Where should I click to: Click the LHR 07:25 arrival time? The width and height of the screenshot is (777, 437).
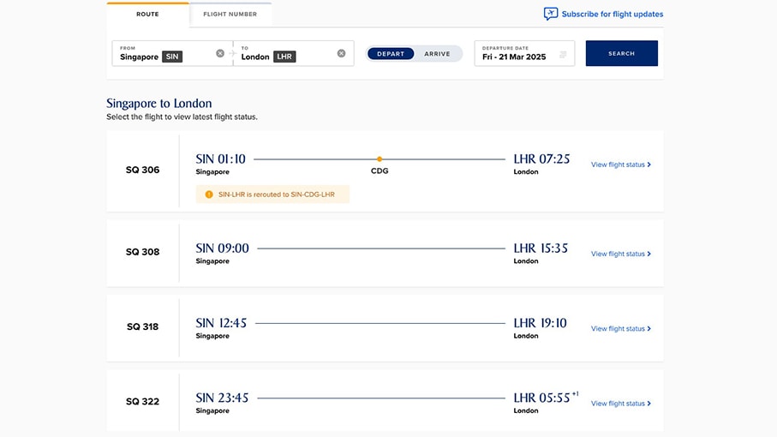click(x=541, y=159)
